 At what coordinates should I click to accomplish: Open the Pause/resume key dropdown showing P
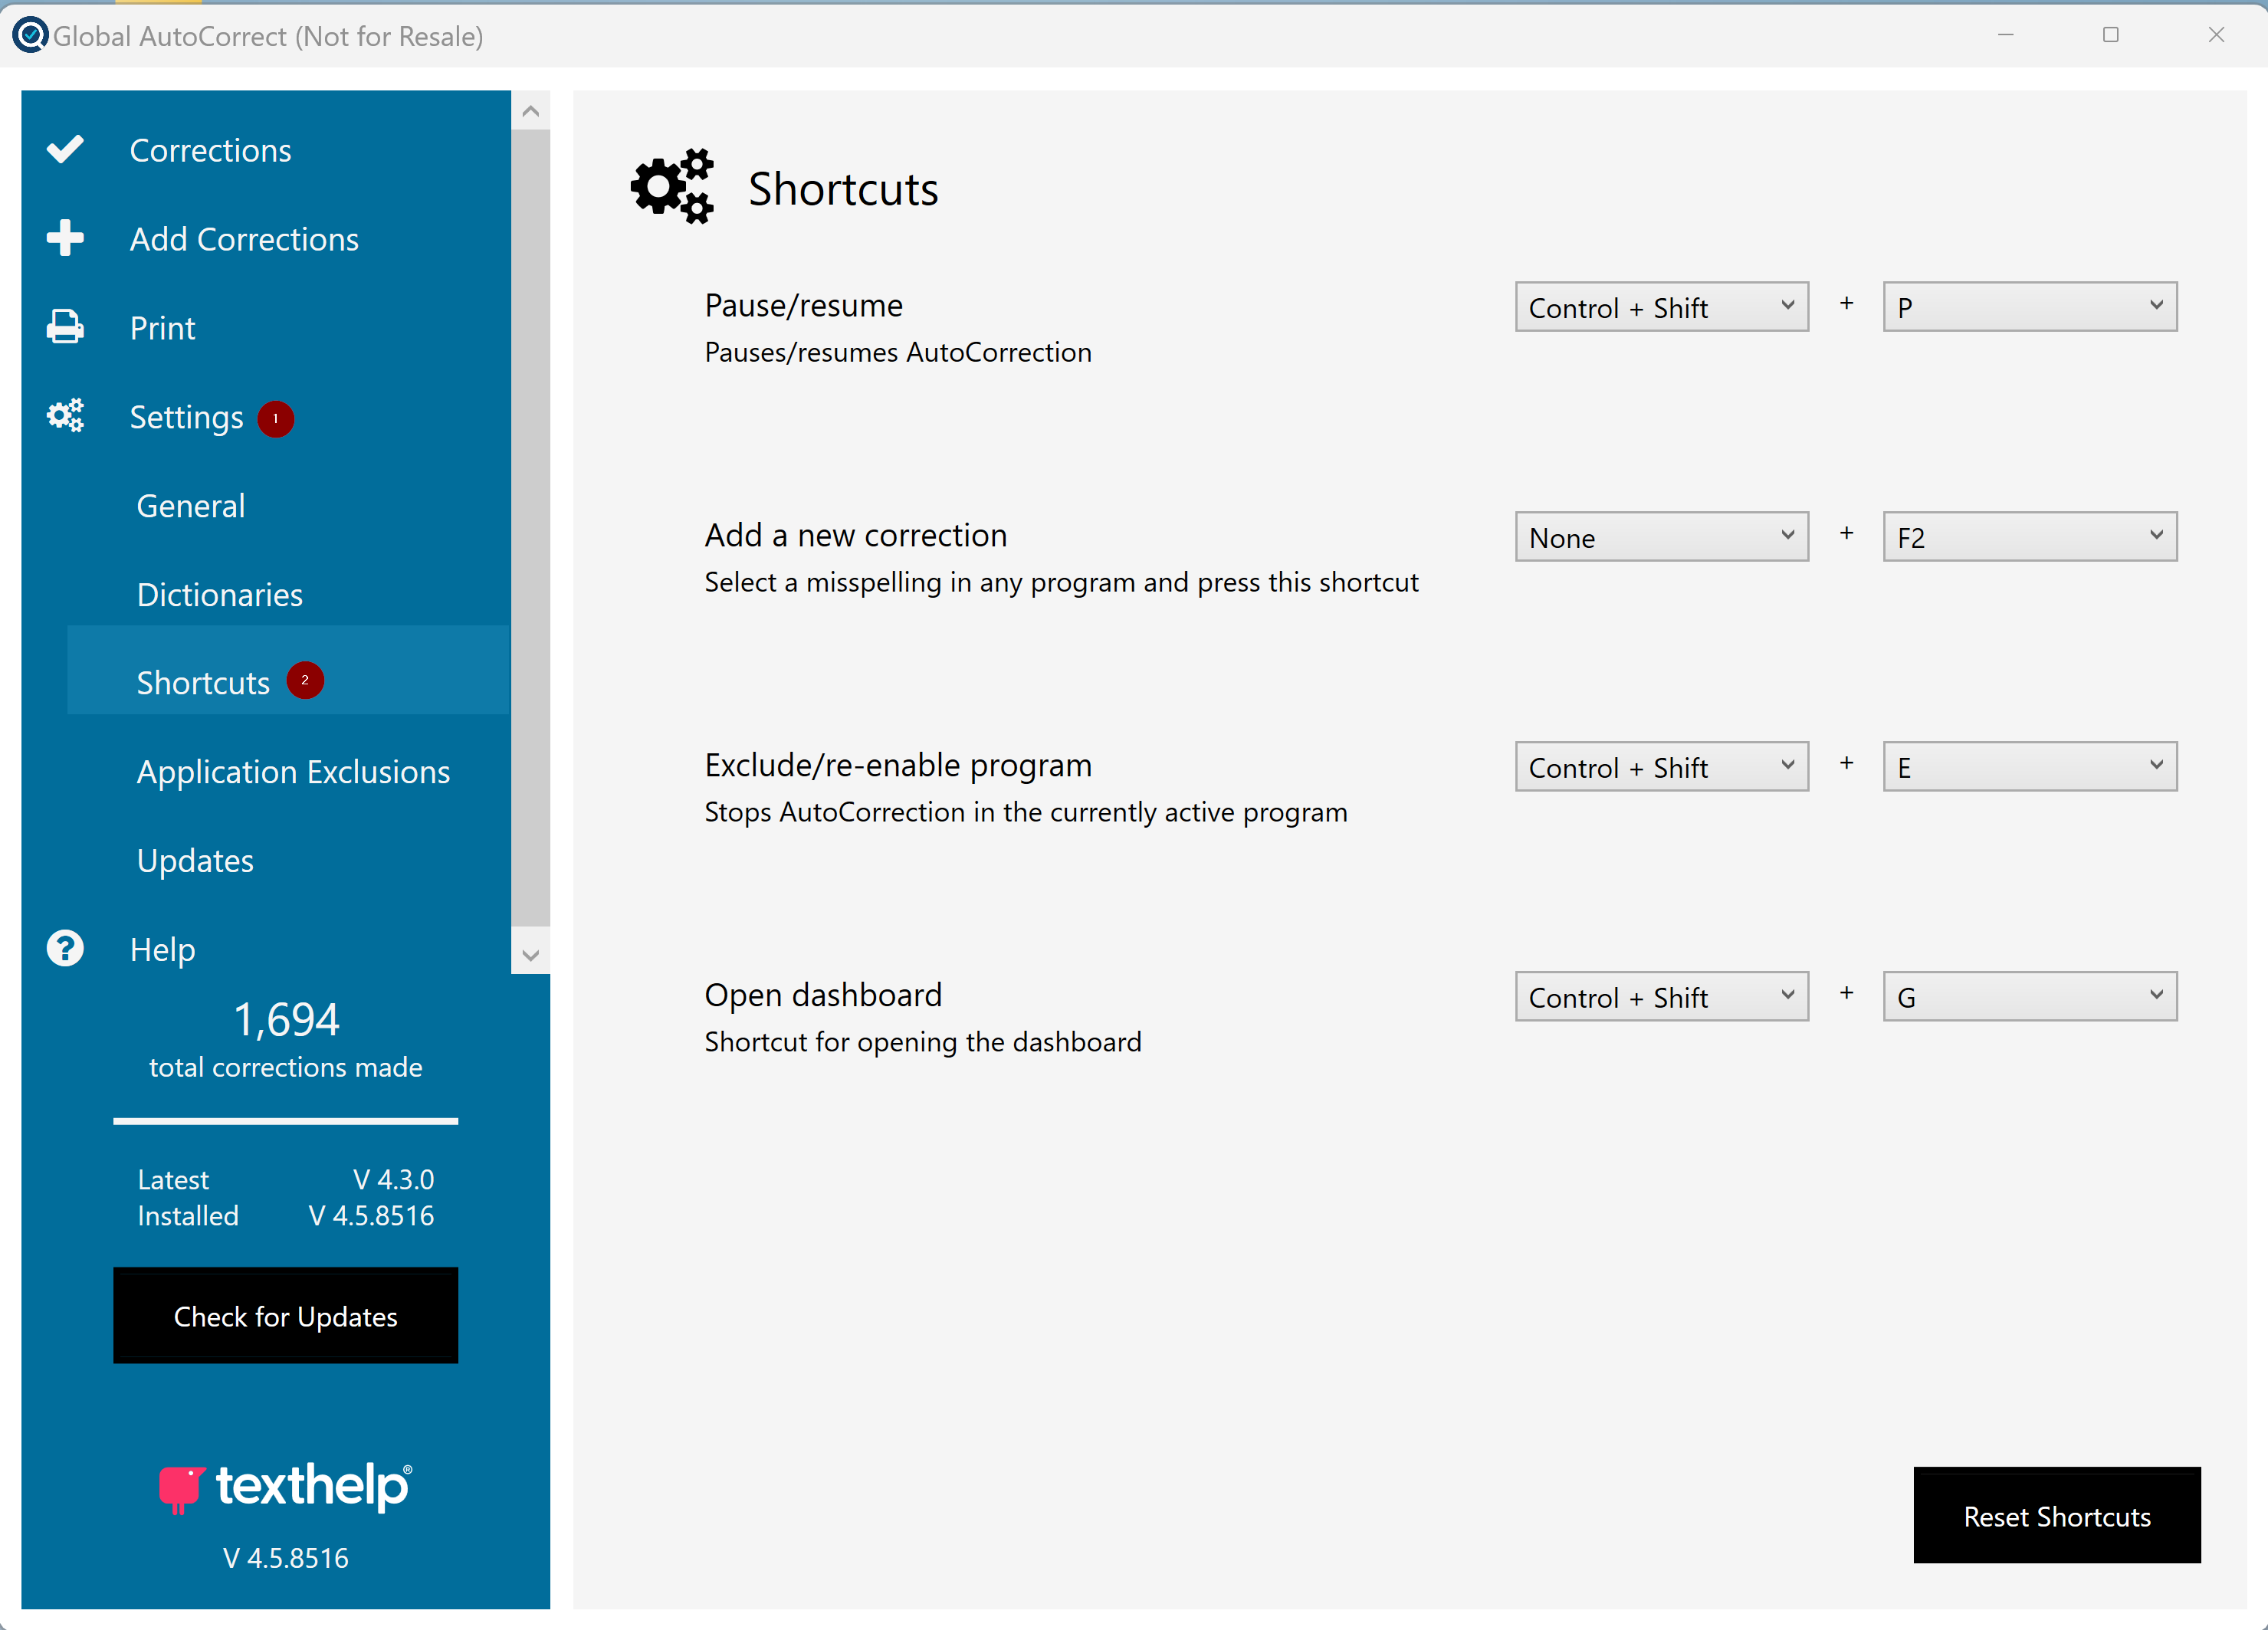tap(2029, 307)
